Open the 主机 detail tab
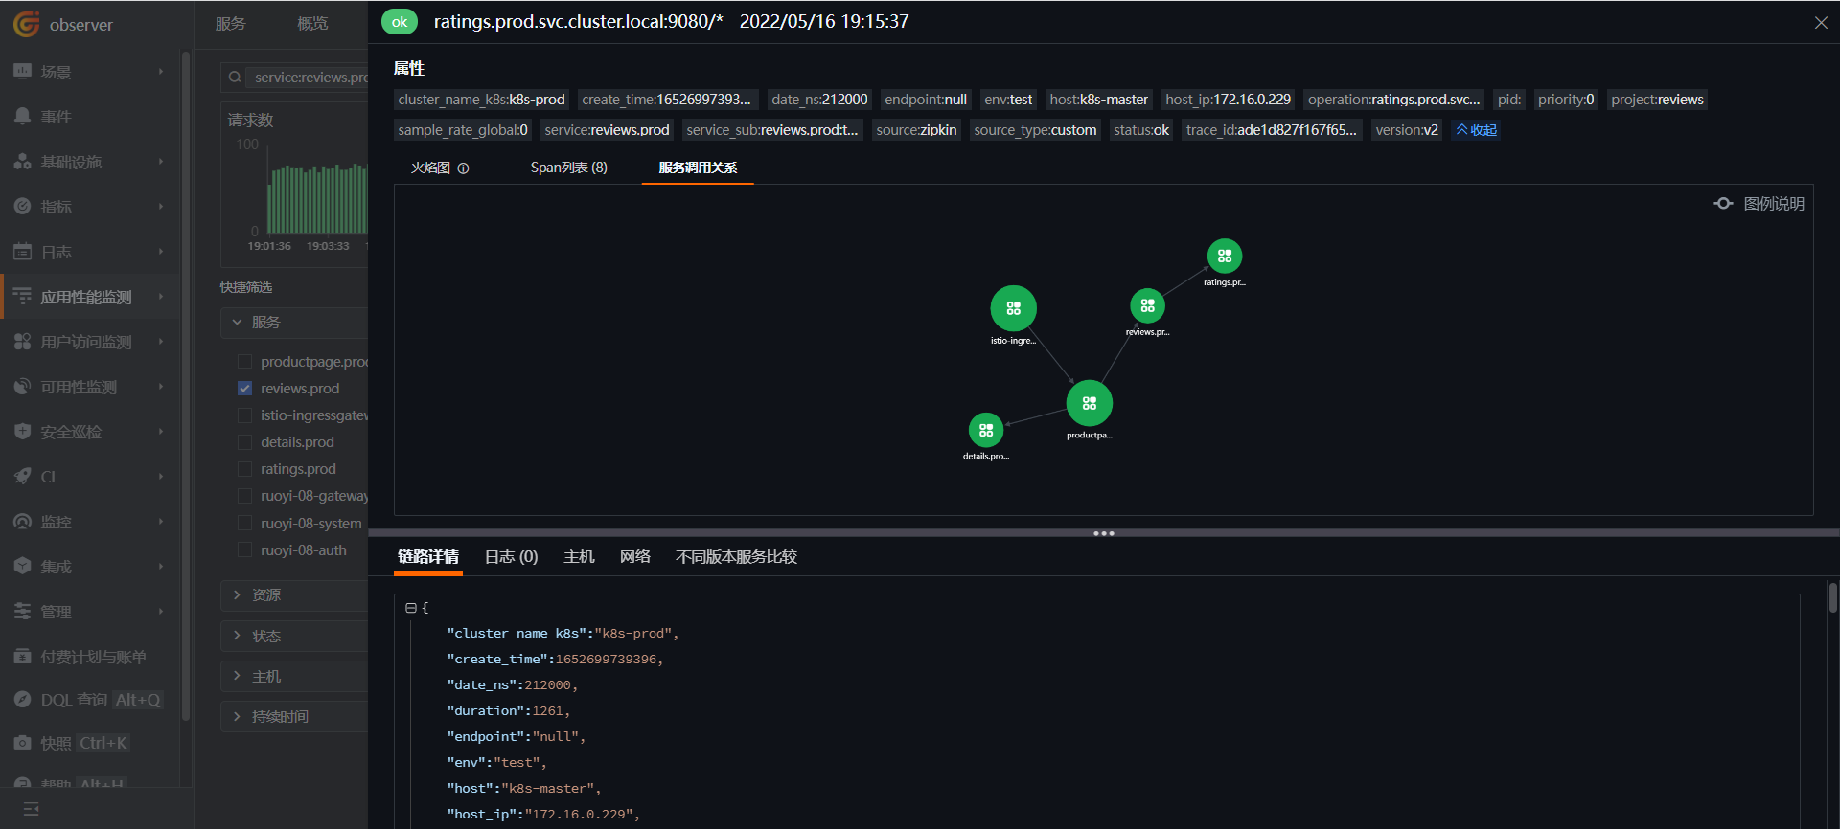1840x829 pixels. [x=579, y=557]
